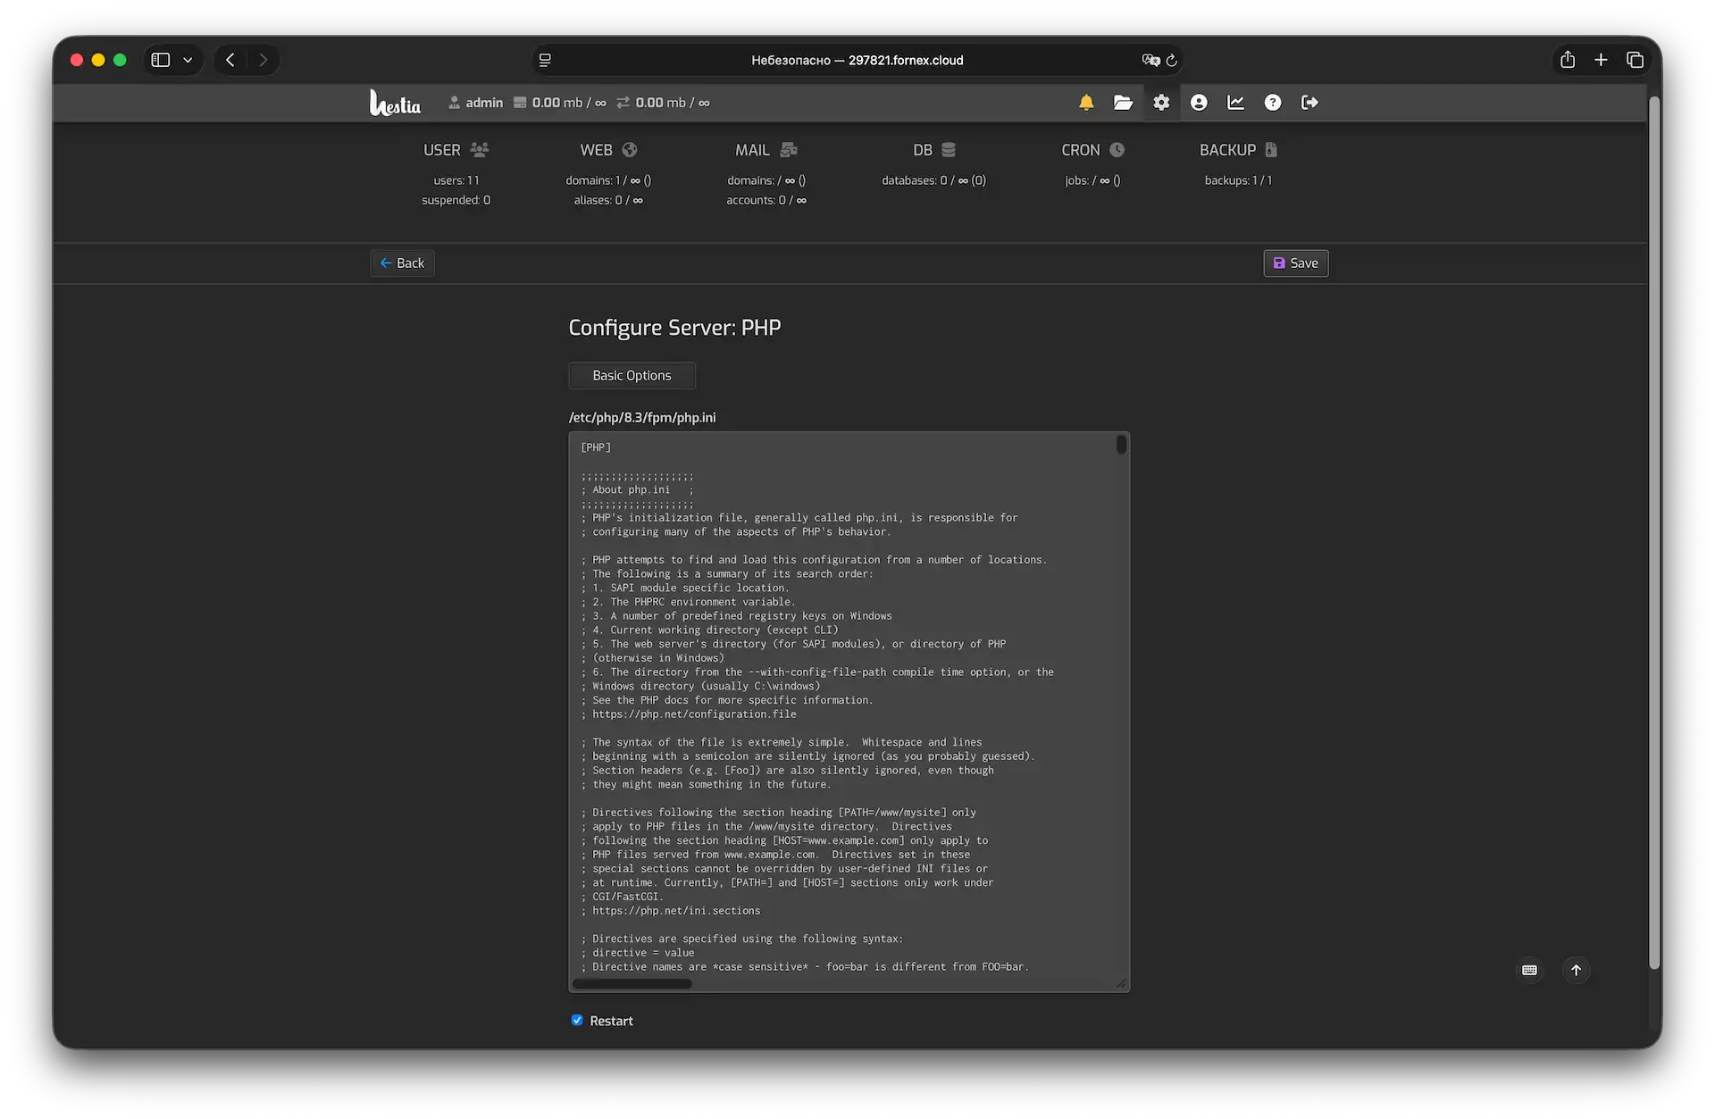Click the address bar URL
The height and width of the screenshot is (1119, 1715).
(x=857, y=60)
